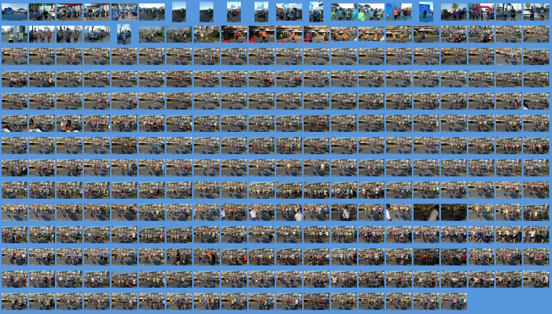This screenshot has height=314, width=552.
Task: Select the portrait thumbnail of lone runner by tree
Action: point(124,34)
